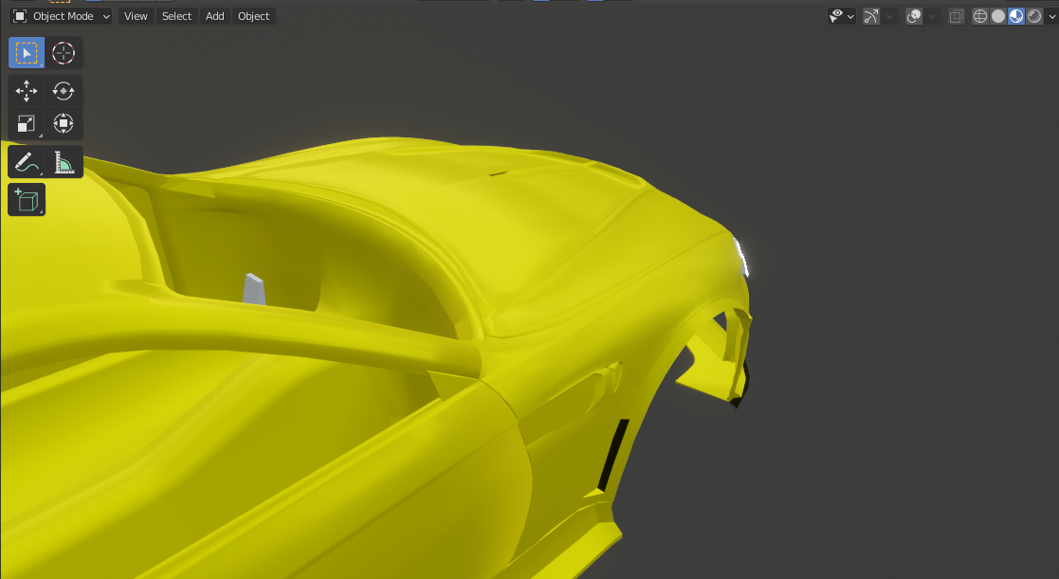Activate the Select Box tool
Viewport: 1059px width, 579px height.
[x=27, y=53]
